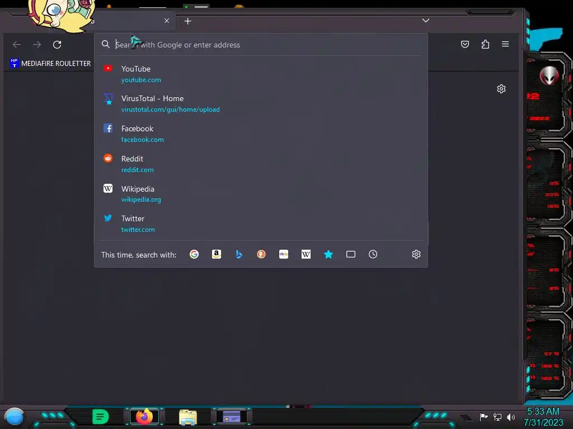The image size is (573, 429).
Task: Click the Alienware head logo in sidebar
Action: tap(549, 76)
